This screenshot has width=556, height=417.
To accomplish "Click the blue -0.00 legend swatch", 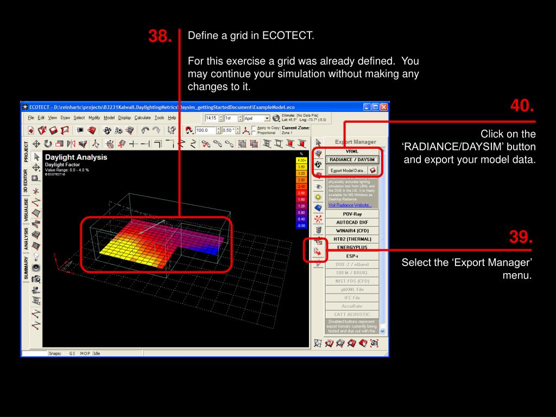I will [301, 225].
